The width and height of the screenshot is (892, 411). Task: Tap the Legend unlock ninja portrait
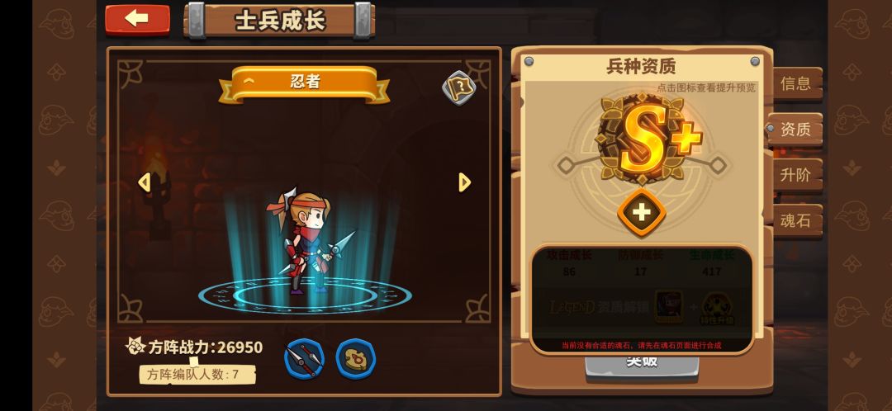pos(668,306)
